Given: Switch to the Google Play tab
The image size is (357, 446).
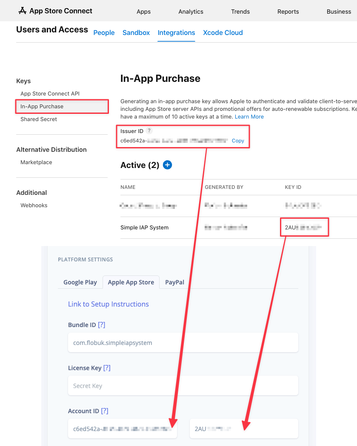Looking at the screenshot, I should (80, 282).
